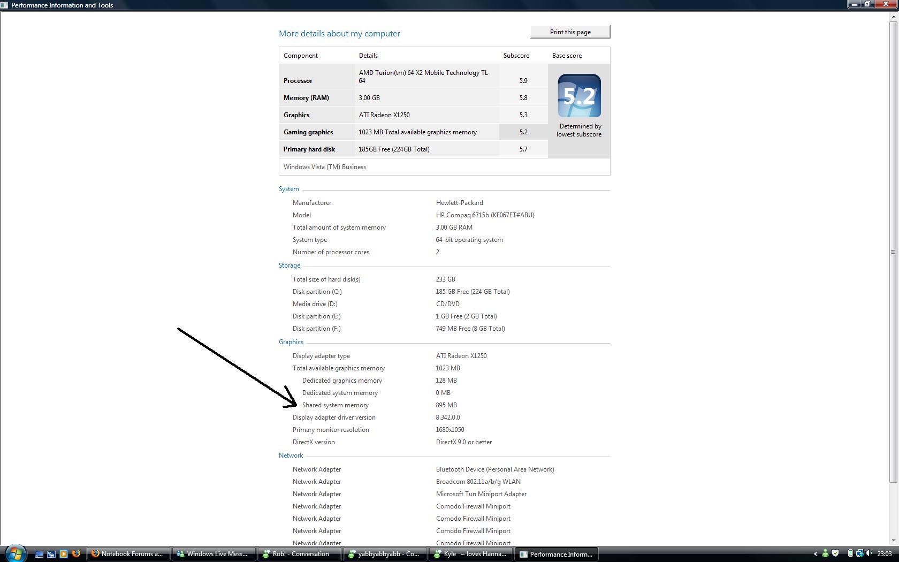Viewport: 899px width, 562px height.
Task: Click 64-bit operating system value
Action: coord(469,240)
